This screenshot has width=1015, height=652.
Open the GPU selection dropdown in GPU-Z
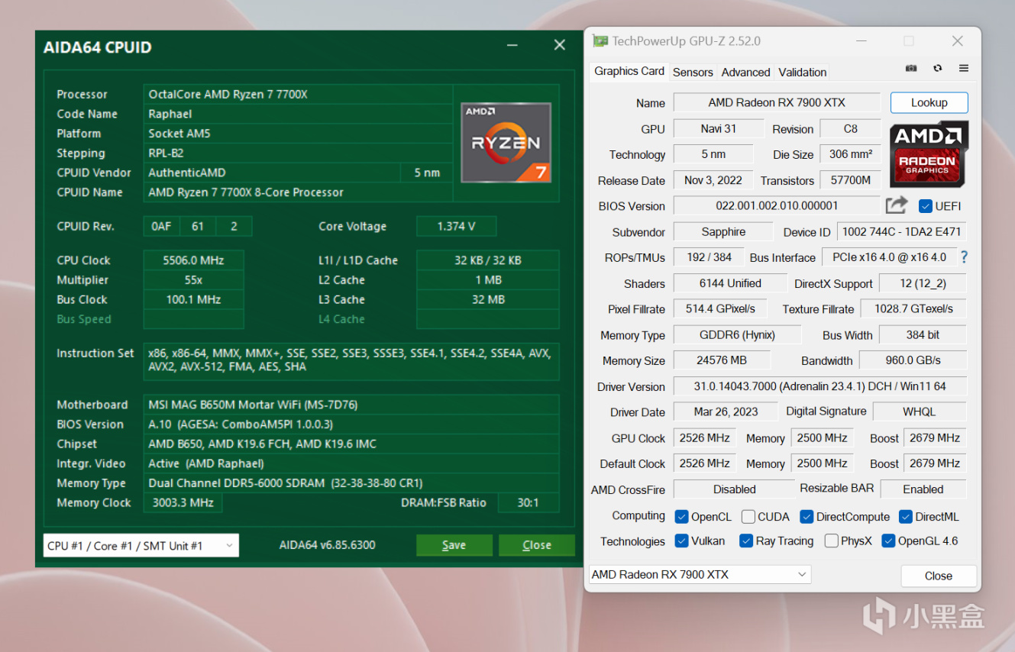(x=700, y=574)
